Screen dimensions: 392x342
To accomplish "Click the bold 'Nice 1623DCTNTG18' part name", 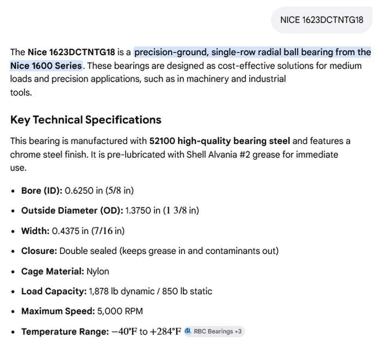I will click(x=71, y=52).
